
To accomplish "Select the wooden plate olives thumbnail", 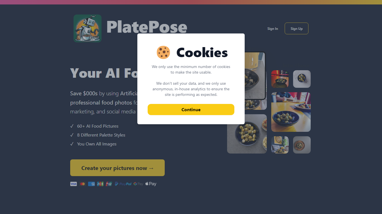I will [x=302, y=145].
